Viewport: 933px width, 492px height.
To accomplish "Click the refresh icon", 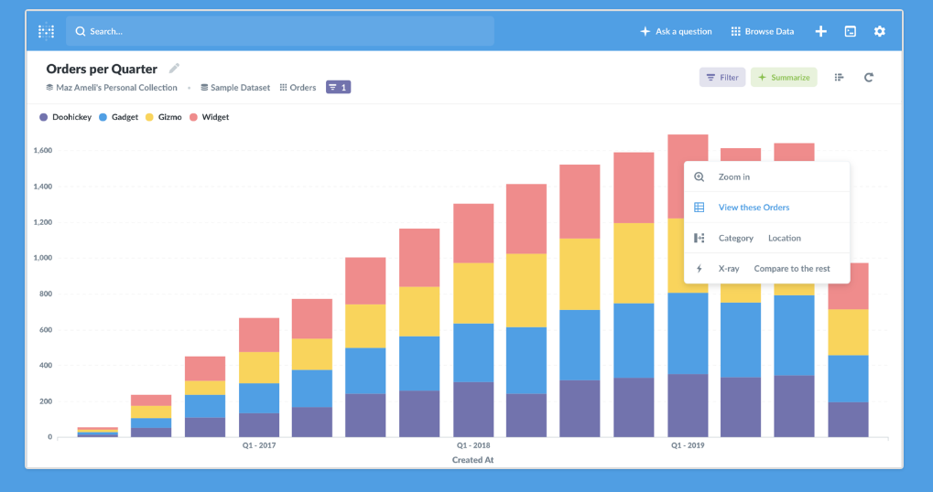I will point(868,78).
